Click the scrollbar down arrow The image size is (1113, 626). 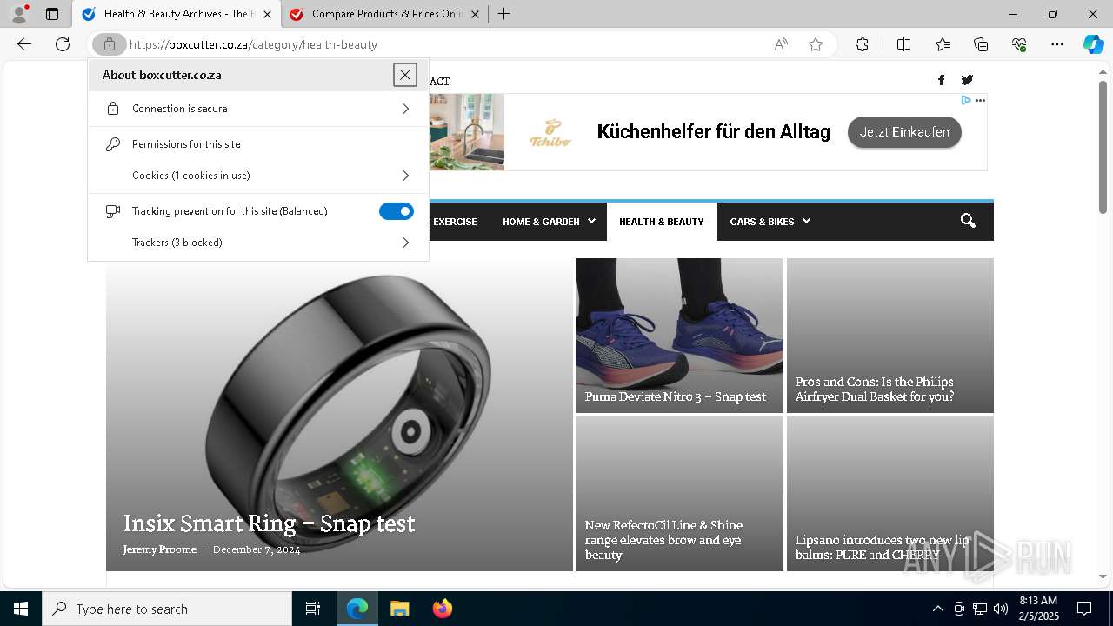[x=1103, y=576]
